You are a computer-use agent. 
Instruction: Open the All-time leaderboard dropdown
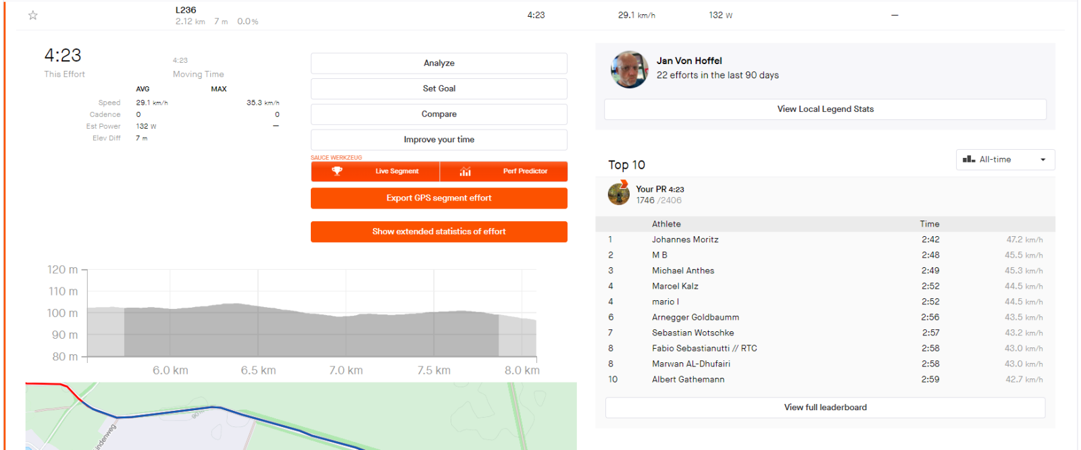(x=1005, y=160)
